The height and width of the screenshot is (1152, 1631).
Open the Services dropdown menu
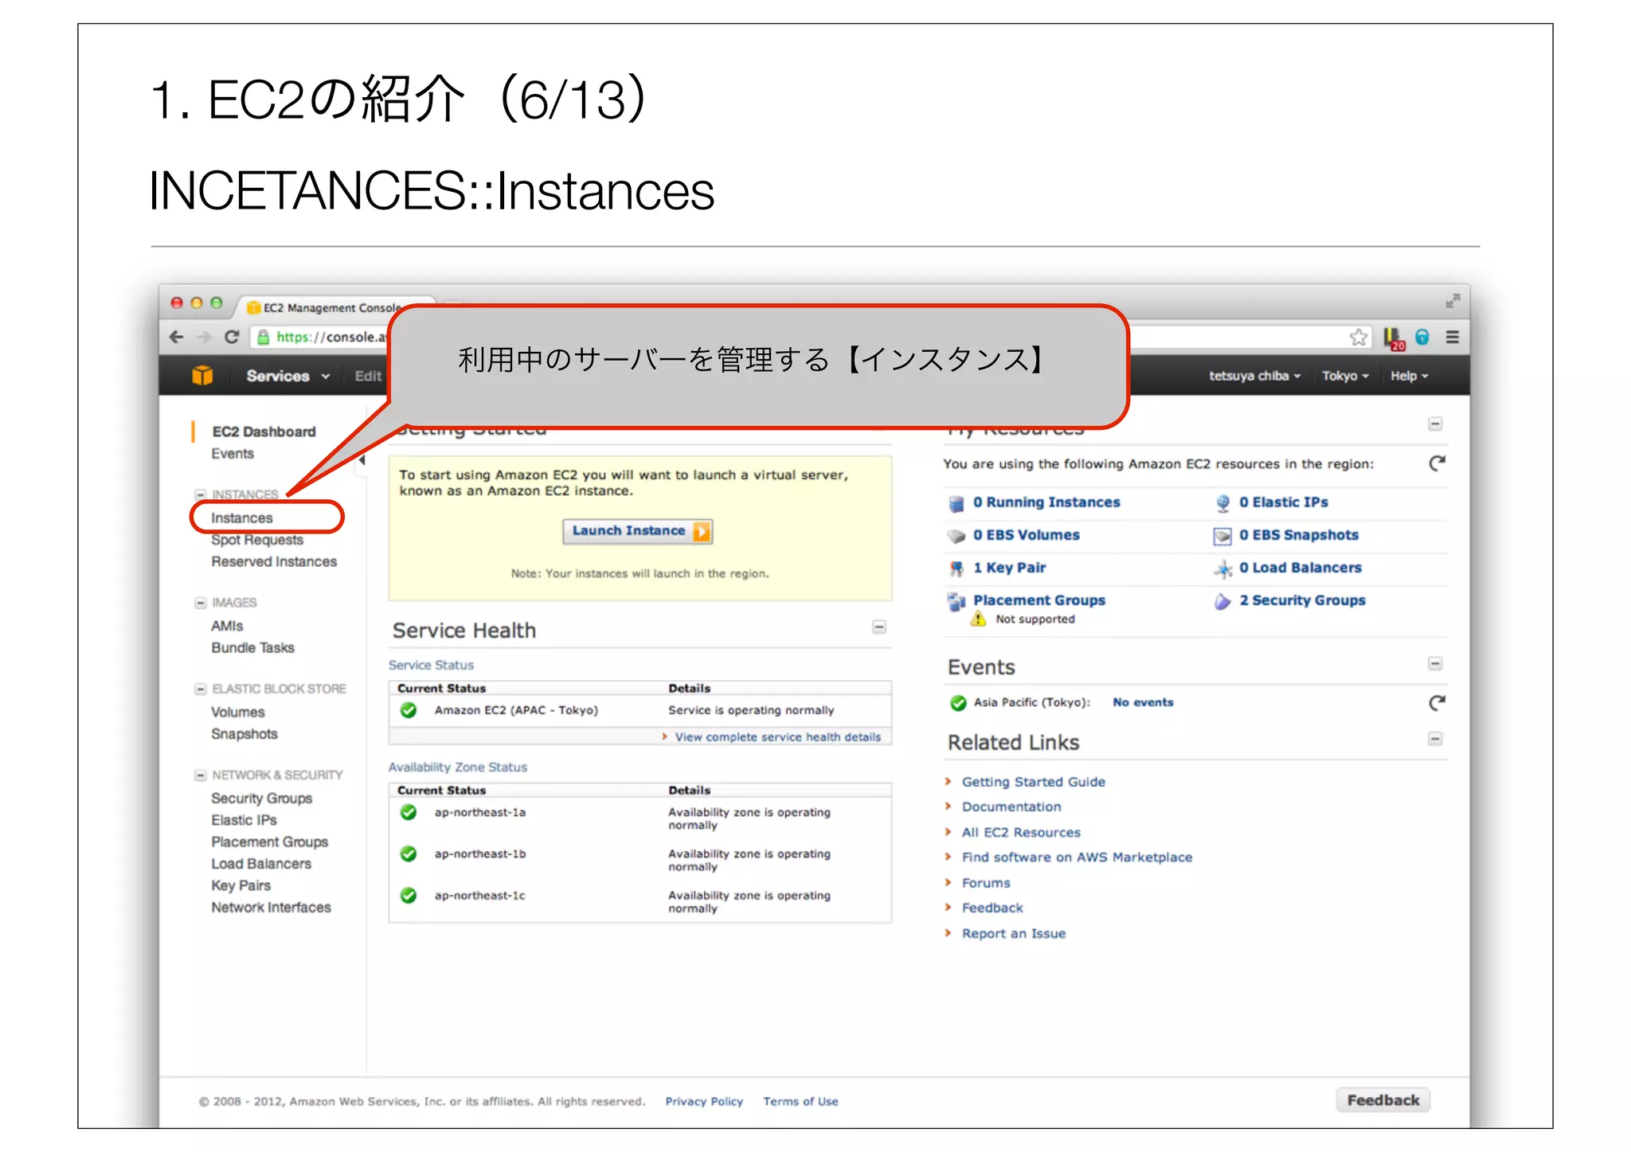(287, 376)
